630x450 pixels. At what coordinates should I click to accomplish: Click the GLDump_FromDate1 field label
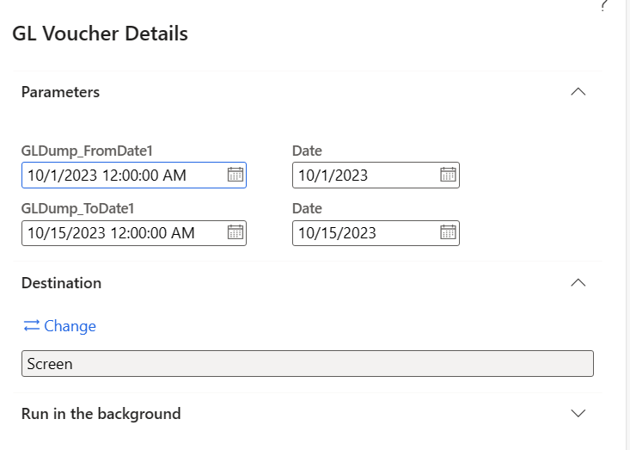[x=87, y=151]
